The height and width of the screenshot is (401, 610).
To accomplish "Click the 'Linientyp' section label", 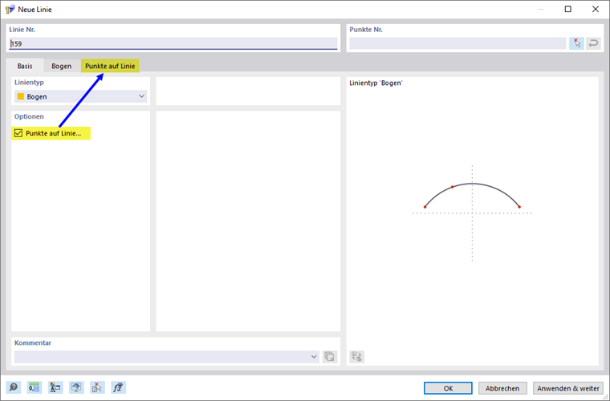I will [x=29, y=83].
